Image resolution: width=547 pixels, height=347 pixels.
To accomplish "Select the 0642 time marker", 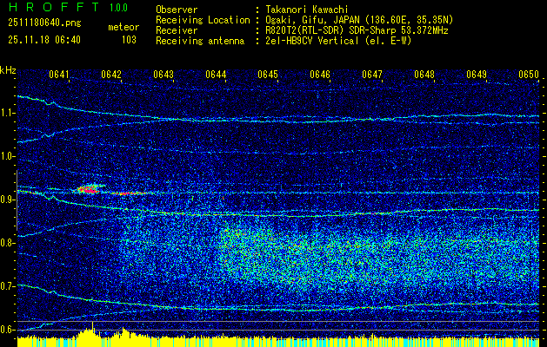I will point(111,75).
